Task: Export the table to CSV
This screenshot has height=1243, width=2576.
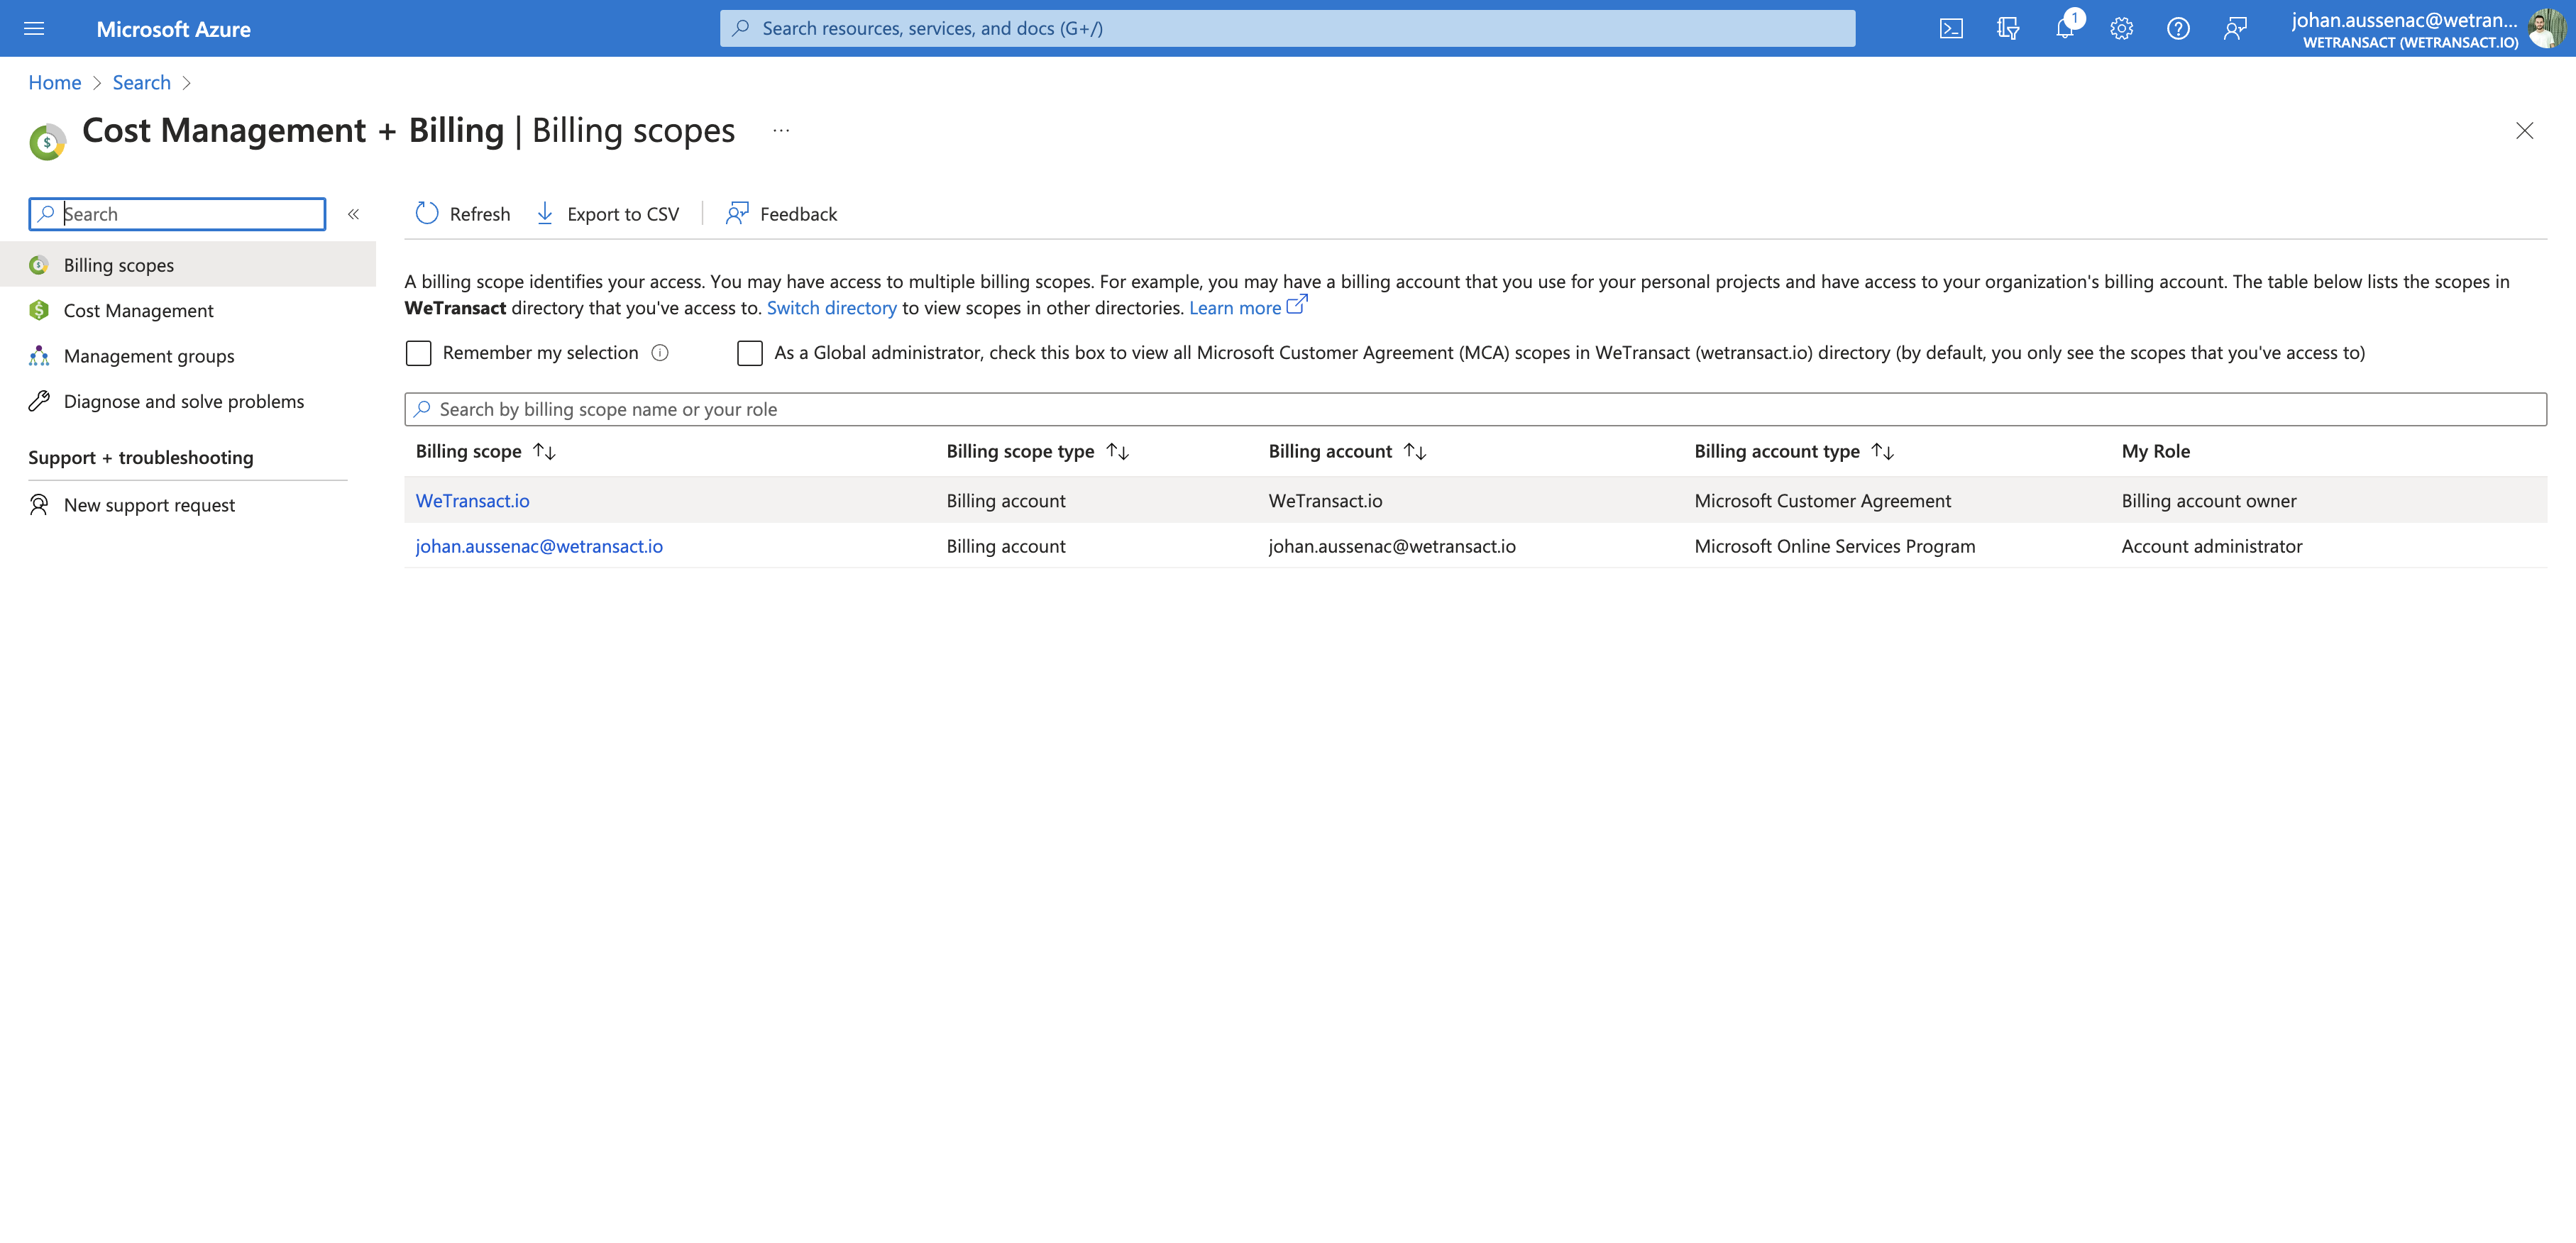Action: coord(608,214)
